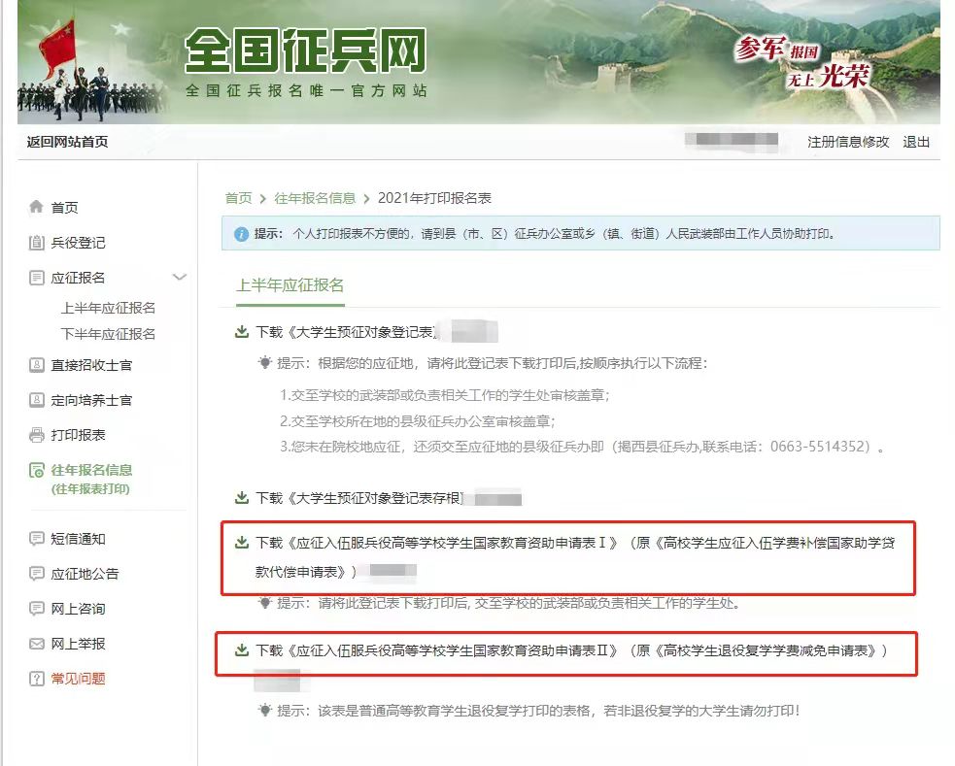The height and width of the screenshot is (766, 955).
Task: Open 下半年应征报名 in the sidebar submenu
Action: point(108,334)
